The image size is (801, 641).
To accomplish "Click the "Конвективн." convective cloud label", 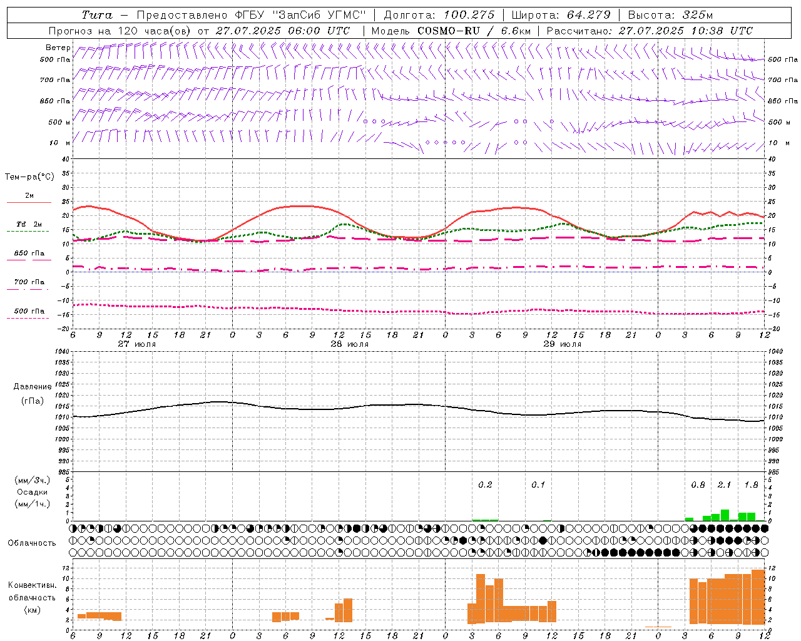I will coord(33,585).
